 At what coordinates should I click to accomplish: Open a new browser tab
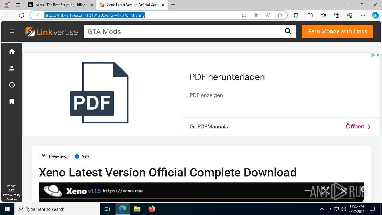click(x=173, y=5)
